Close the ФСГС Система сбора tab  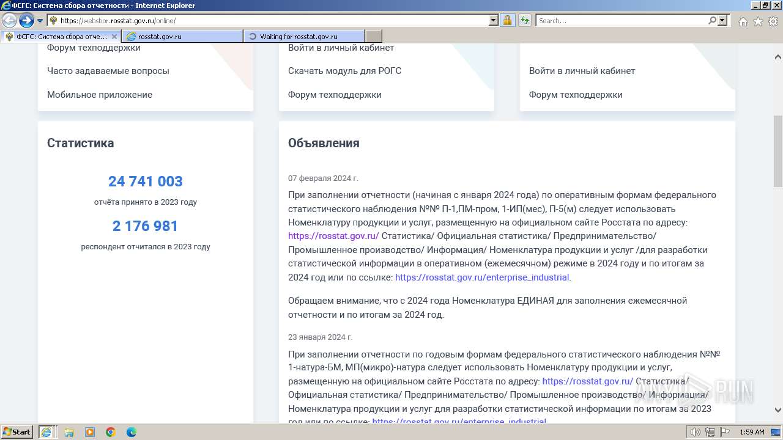tap(114, 37)
